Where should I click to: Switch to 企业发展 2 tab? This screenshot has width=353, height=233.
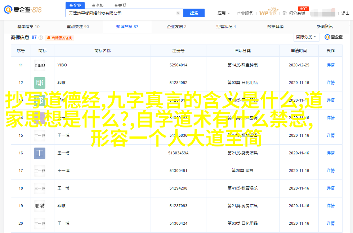click(x=176, y=27)
